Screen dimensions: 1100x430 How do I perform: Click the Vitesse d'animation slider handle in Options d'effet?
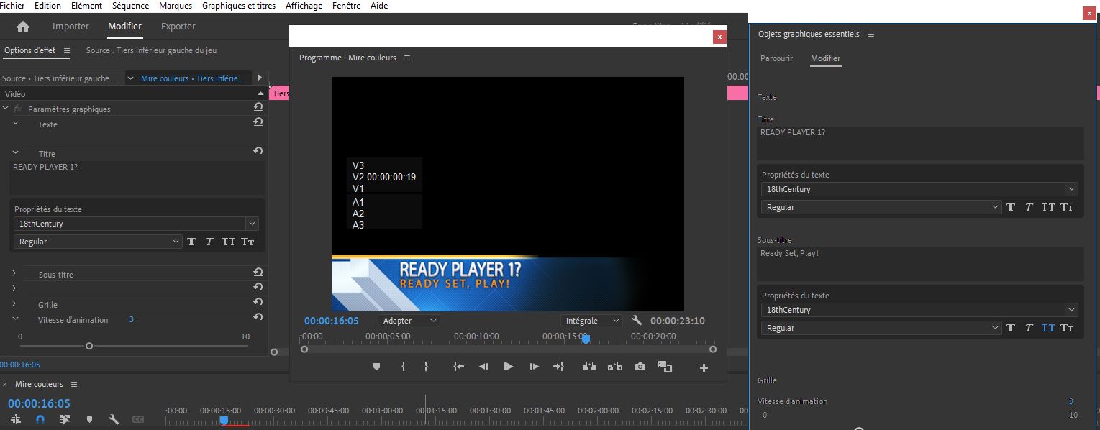89,346
